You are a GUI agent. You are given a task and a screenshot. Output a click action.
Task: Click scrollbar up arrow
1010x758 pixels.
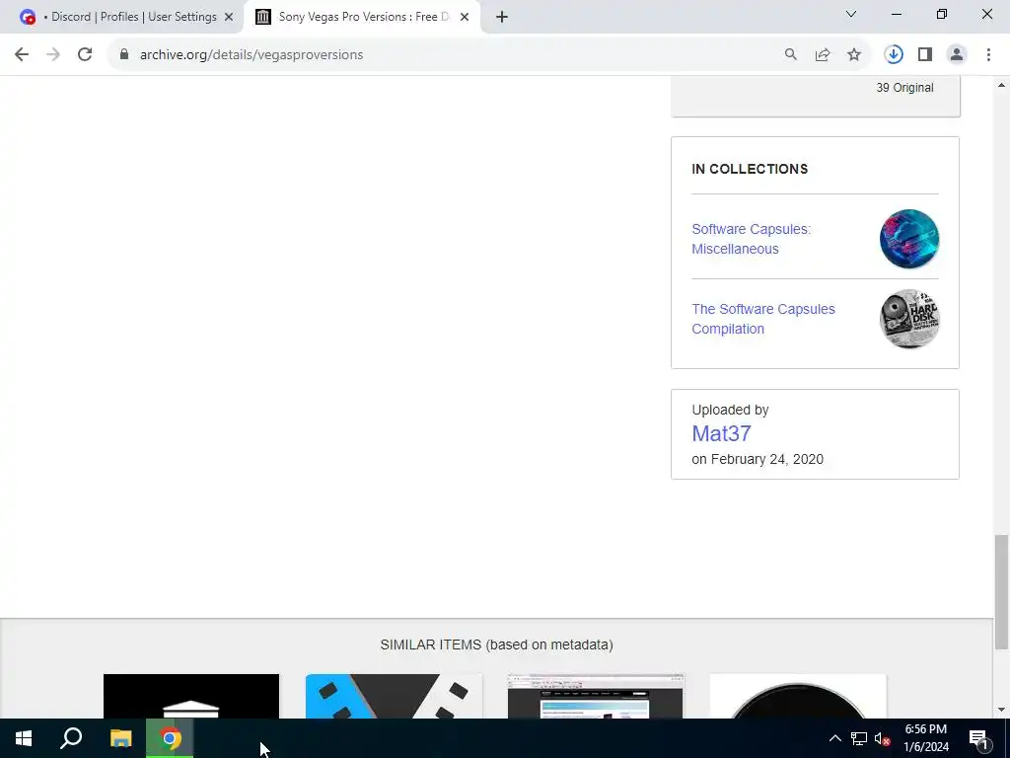click(1002, 85)
